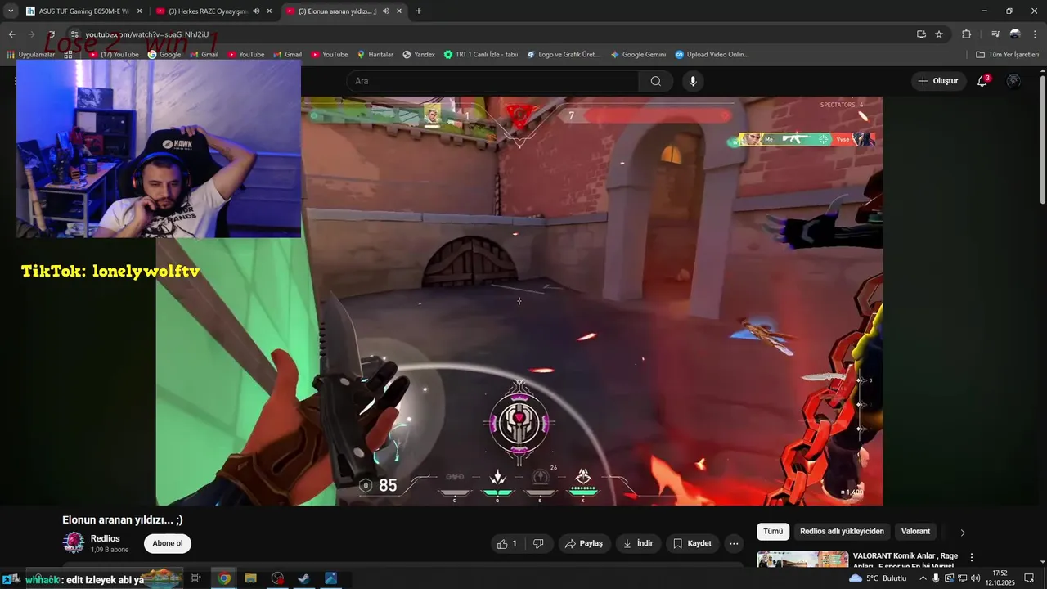1047x589 pixels.
Task: Click the video title Elonun aranan yıldızı
Action: tap(123, 520)
